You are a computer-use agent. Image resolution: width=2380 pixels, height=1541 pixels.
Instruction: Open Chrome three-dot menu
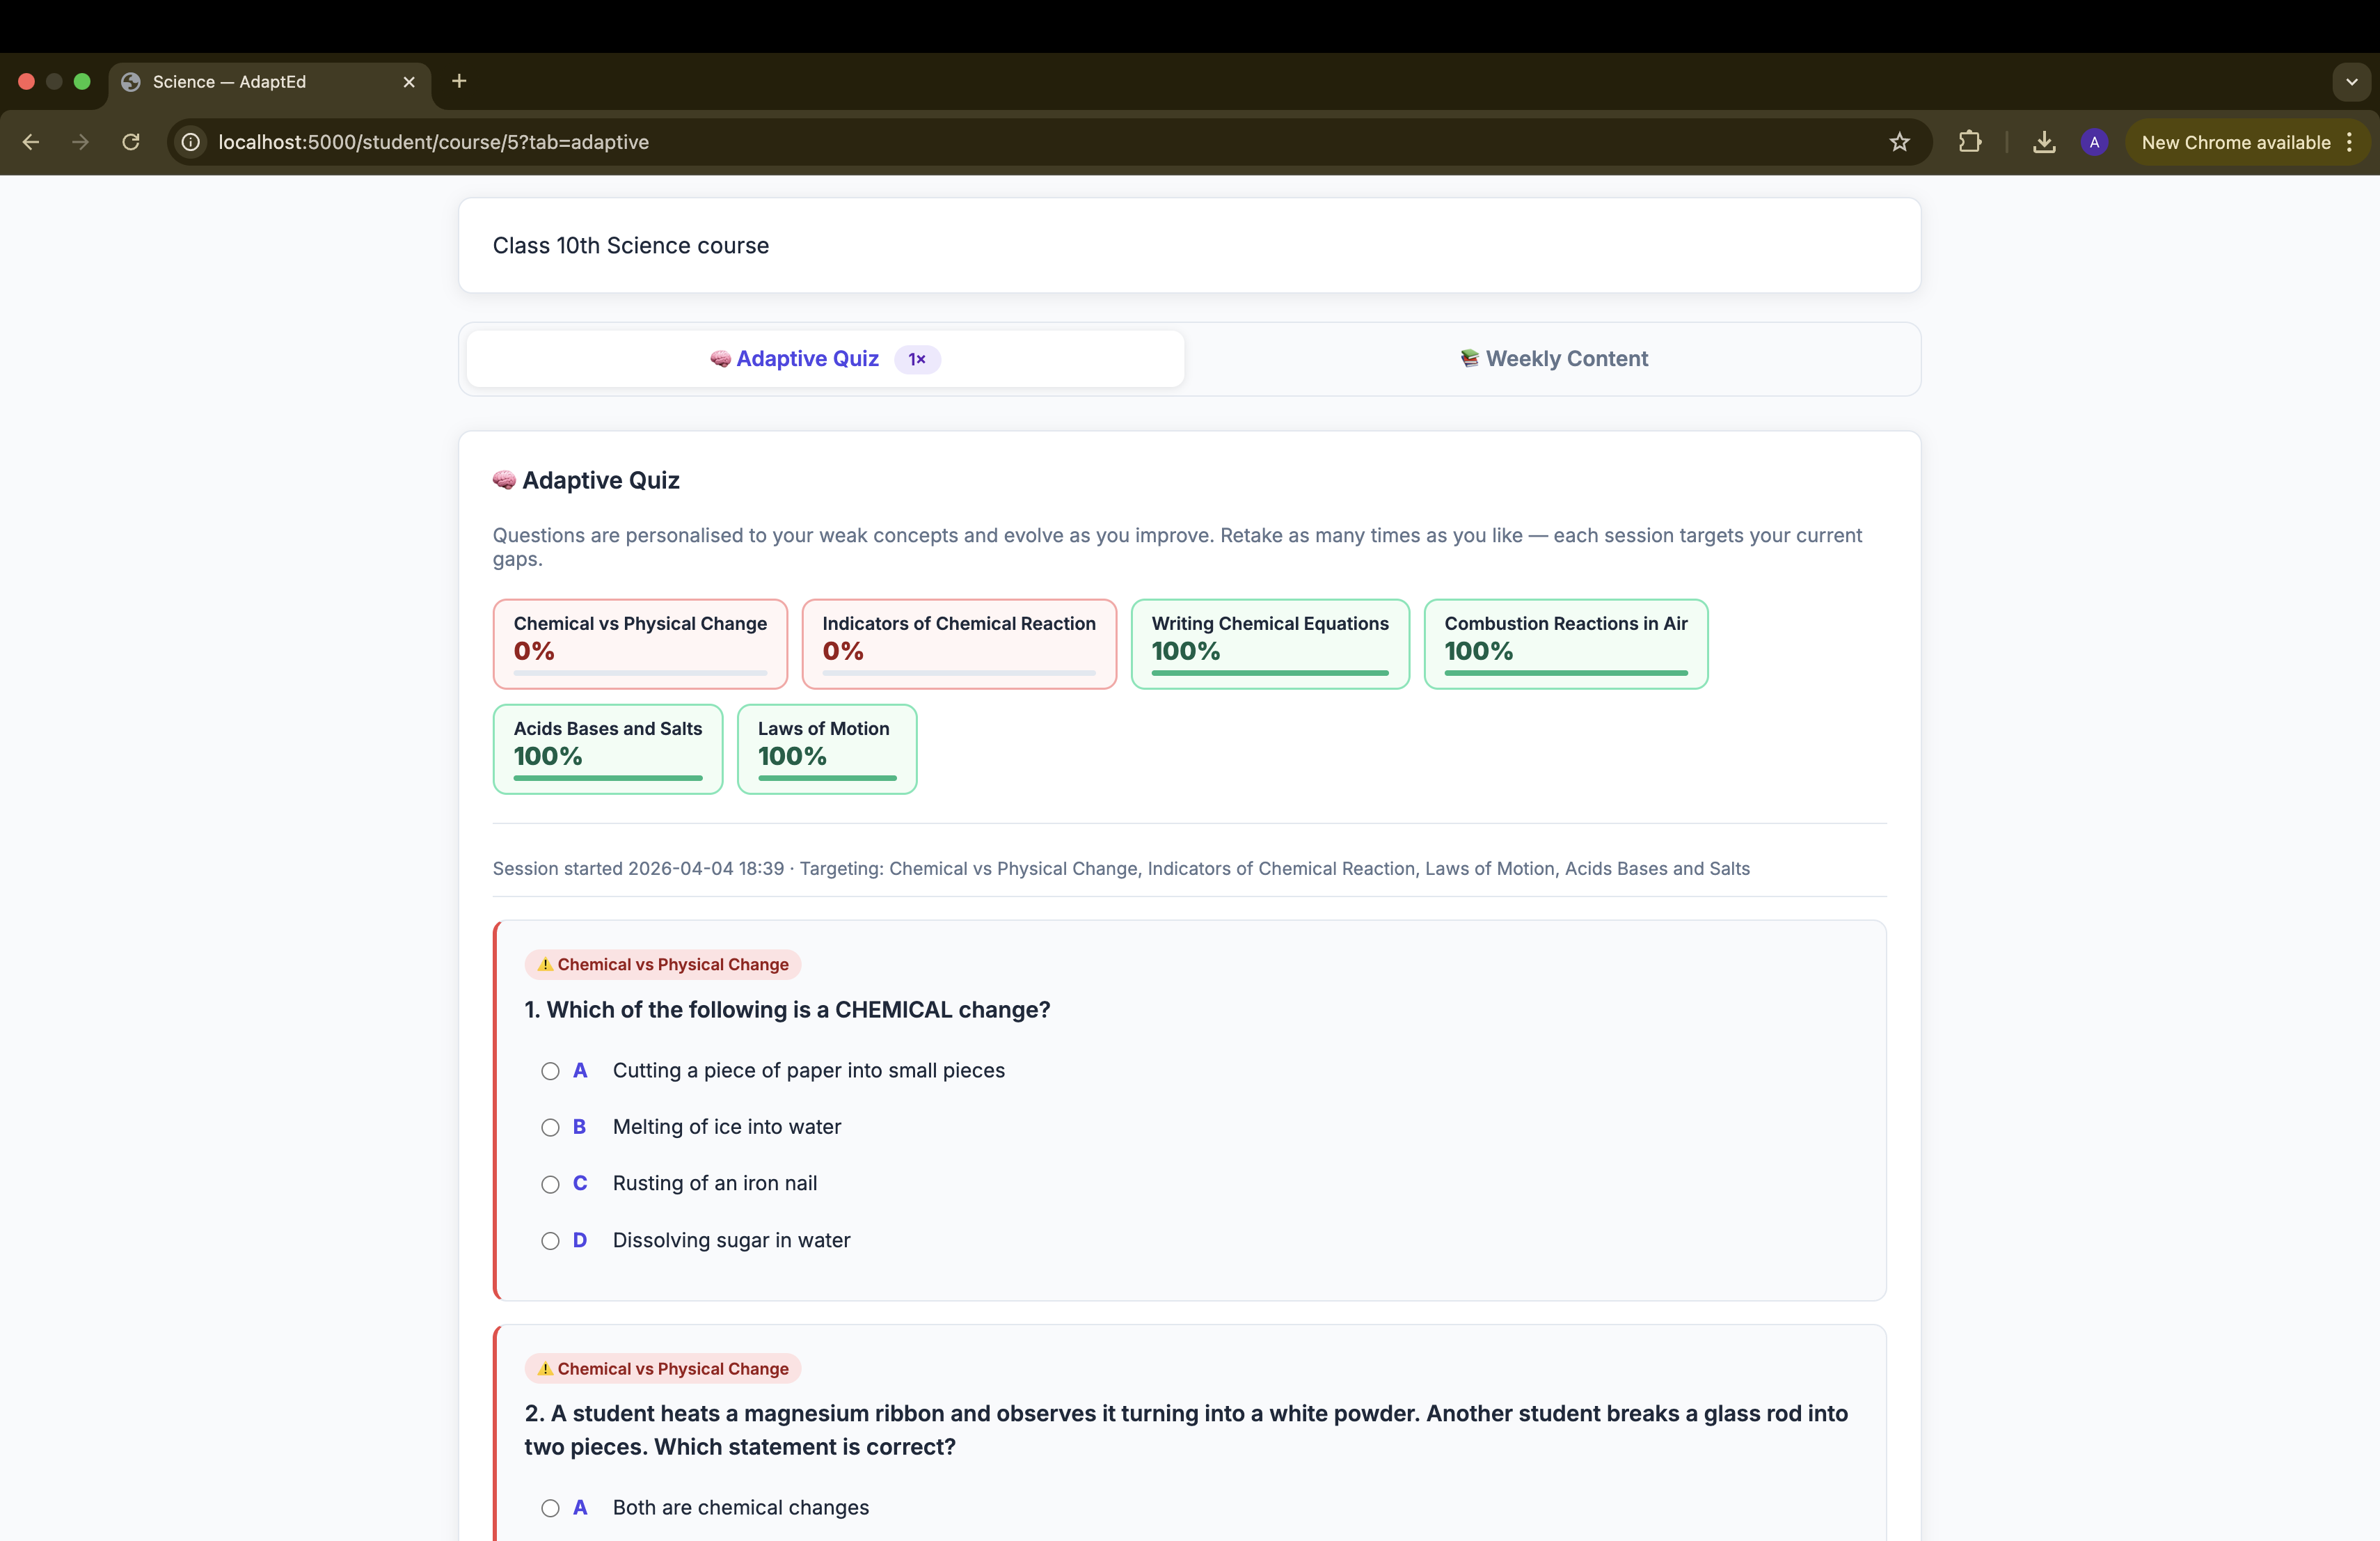pyautogui.click(x=2349, y=142)
